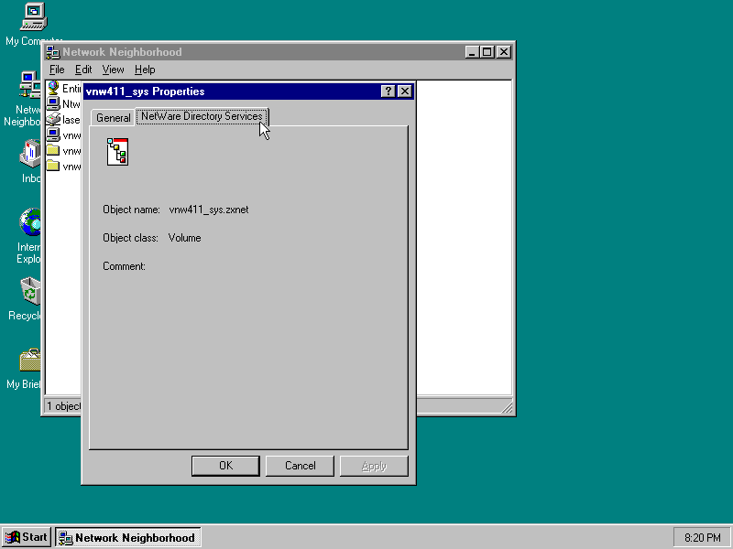The image size is (733, 549).
Task: Maximize the Network Neighborhood window
Action: click(487, 52)
